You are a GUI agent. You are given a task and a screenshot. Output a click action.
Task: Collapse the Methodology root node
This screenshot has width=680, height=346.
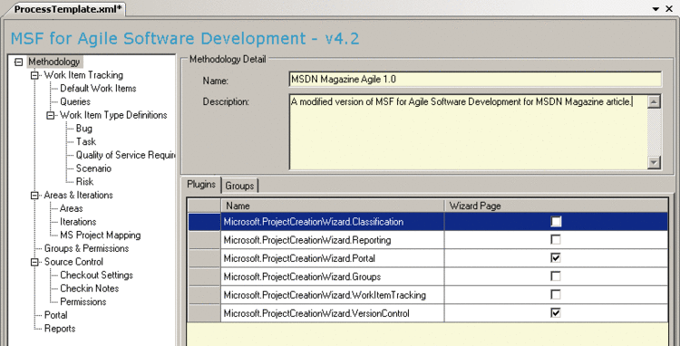coord(18,62)
